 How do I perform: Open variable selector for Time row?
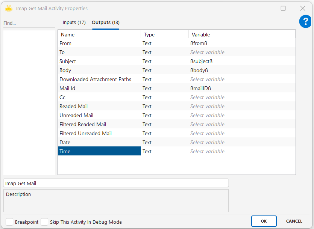tap(207, 152)
